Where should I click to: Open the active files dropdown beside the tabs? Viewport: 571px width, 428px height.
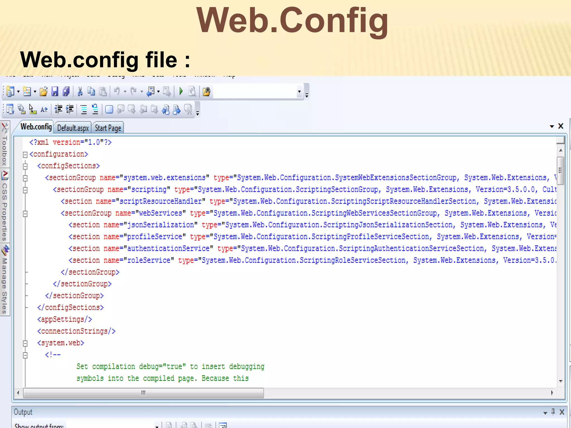click(x=551, y=127)
